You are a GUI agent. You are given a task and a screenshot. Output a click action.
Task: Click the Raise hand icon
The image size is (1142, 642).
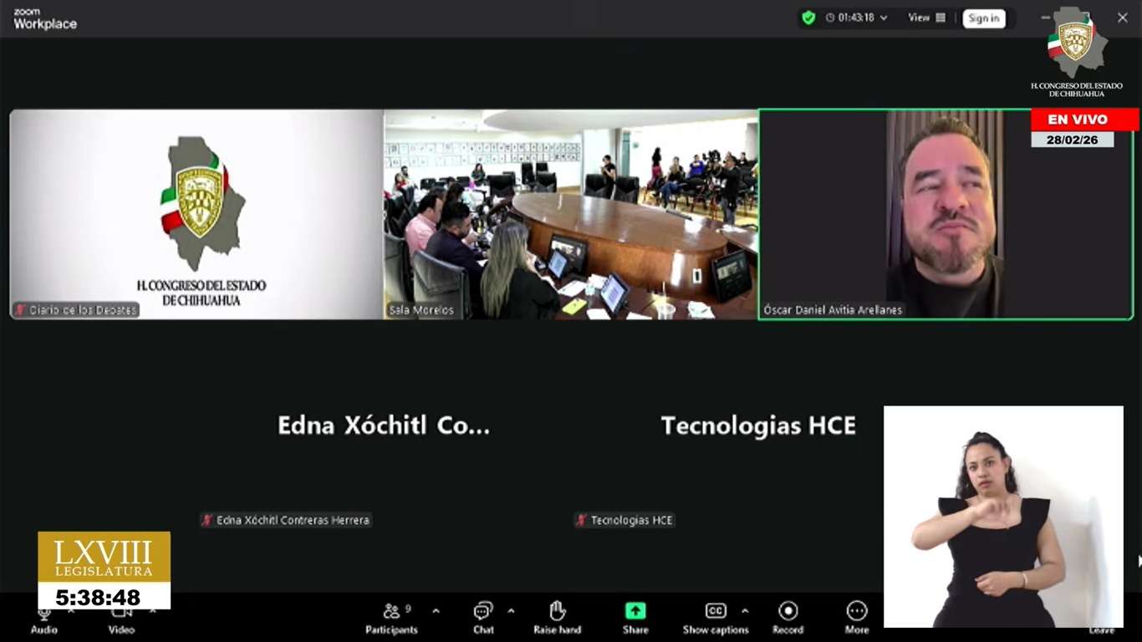click(x=557, y=618)
